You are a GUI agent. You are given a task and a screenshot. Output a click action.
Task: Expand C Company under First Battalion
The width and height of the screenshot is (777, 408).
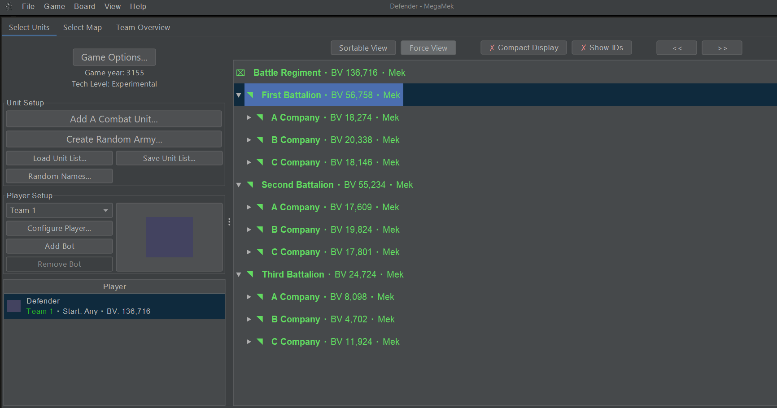249,162
